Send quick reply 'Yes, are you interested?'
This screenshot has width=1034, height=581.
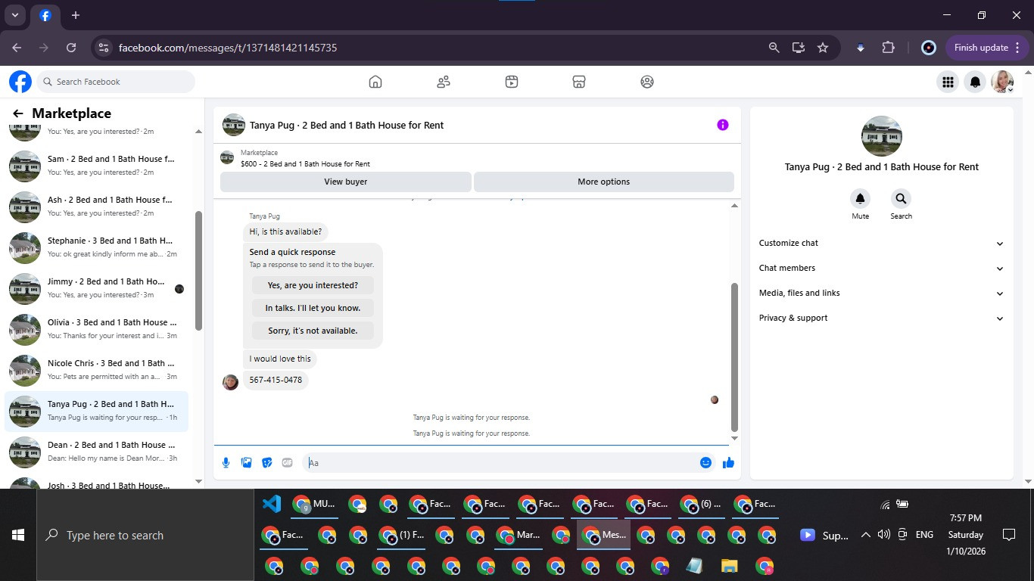click(x=313, y=285)
